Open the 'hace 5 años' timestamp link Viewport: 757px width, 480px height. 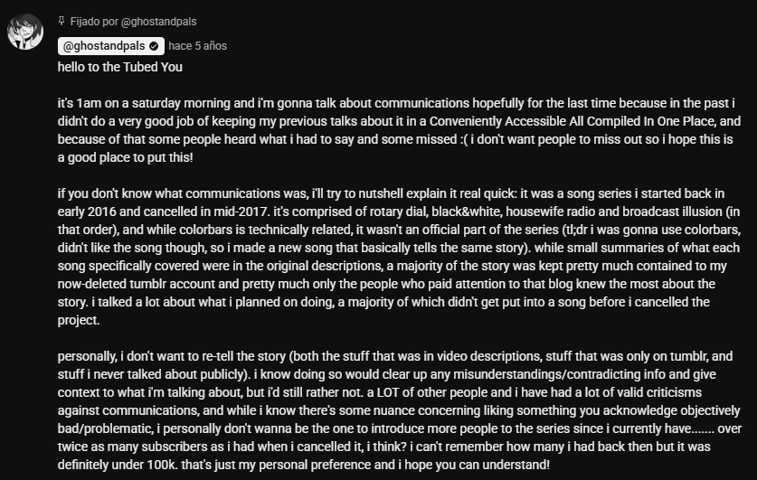pyautogui.click(x=197, y=45)
